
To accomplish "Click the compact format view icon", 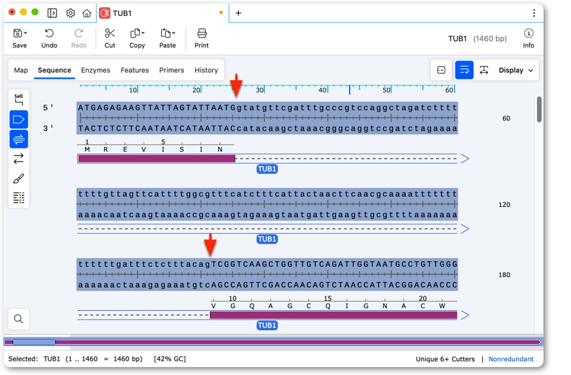I will coord(441,70).
